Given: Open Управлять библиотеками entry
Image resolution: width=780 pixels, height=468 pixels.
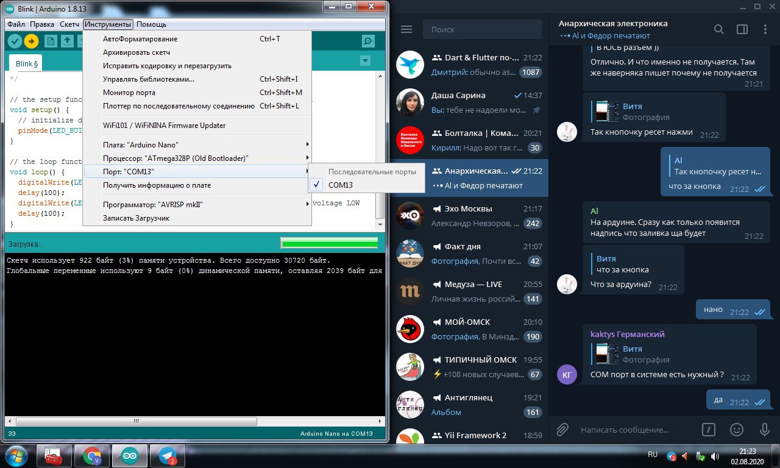Looking at the screenshot, I should [197, 79].
